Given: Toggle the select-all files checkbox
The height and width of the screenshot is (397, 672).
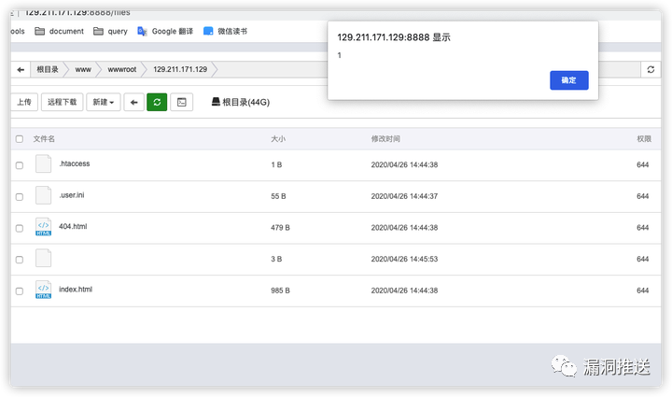Looking at the screenshot, I should click(19, 138).
